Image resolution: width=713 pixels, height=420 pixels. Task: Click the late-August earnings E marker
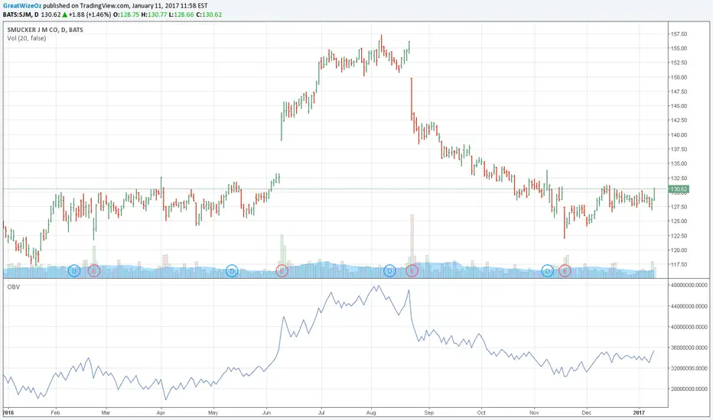coord(412,271)
